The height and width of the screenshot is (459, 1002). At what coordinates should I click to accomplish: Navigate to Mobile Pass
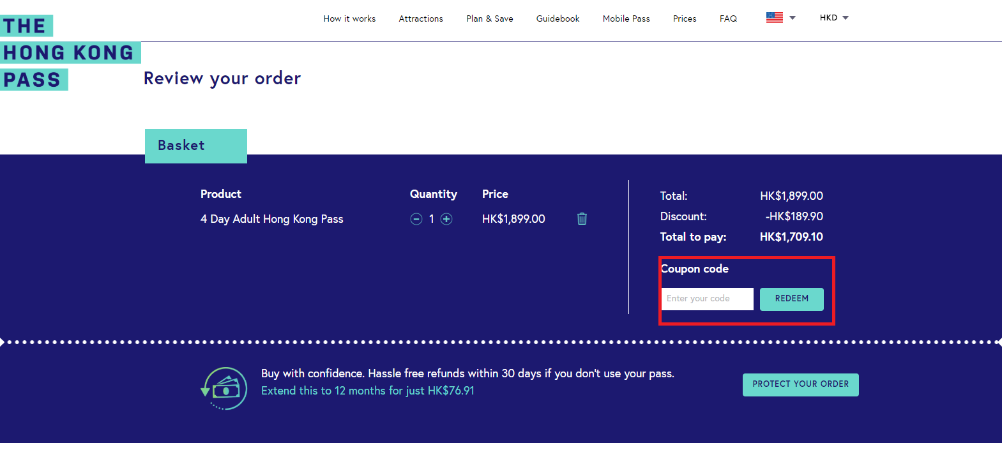point(626,19)
